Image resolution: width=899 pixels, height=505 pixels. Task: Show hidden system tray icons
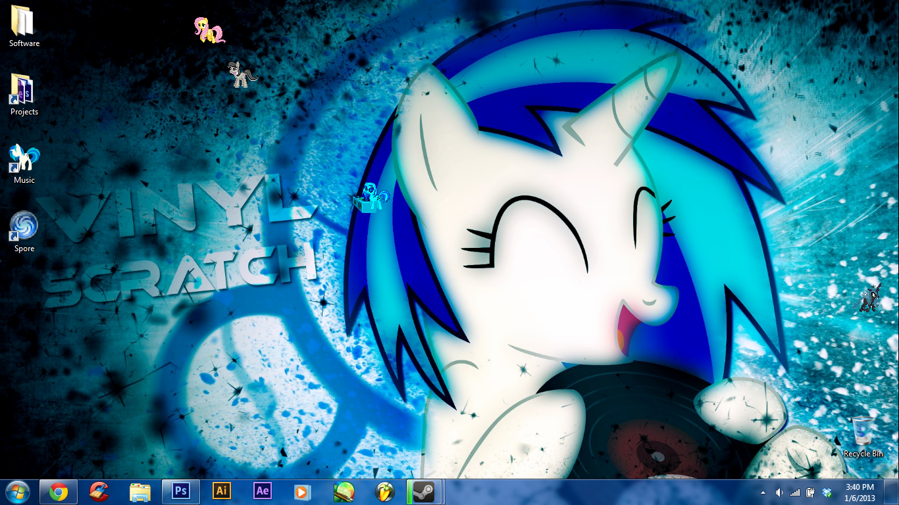[x=763, y=492]
